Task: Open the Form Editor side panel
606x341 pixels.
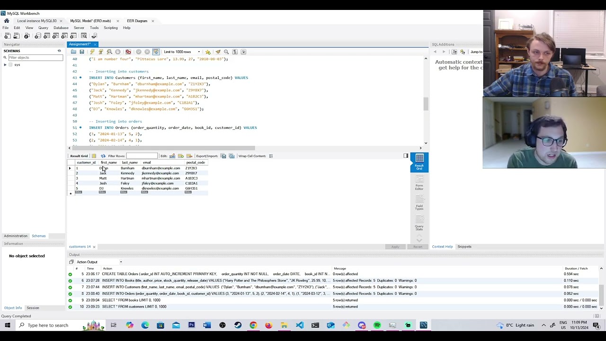Action: tap(419, 182)
